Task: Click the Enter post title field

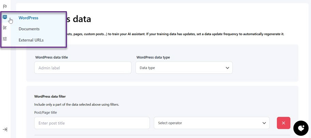Action: [92, 123]
